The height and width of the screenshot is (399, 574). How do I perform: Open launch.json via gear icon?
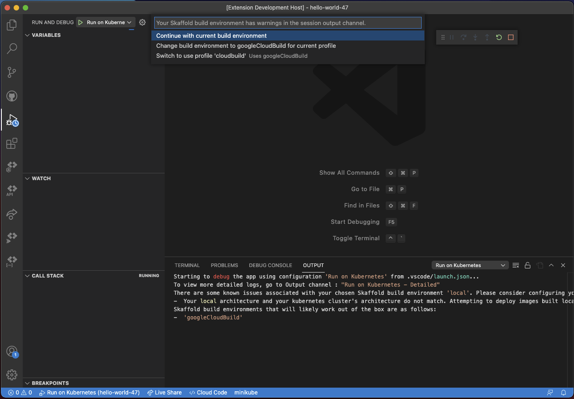coord(142,22)
